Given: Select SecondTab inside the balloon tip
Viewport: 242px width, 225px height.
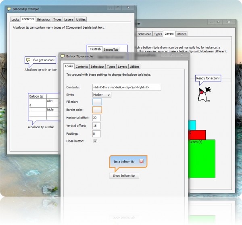Looking at the screenshot, I should tap(111, 50).
